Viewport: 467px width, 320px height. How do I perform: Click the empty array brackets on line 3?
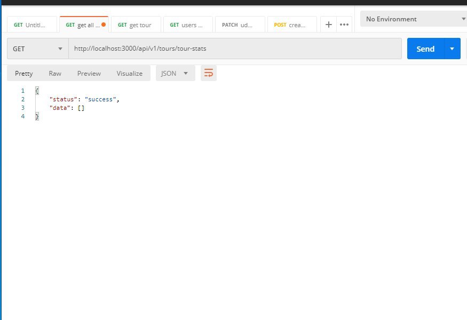tap(81, 108)
